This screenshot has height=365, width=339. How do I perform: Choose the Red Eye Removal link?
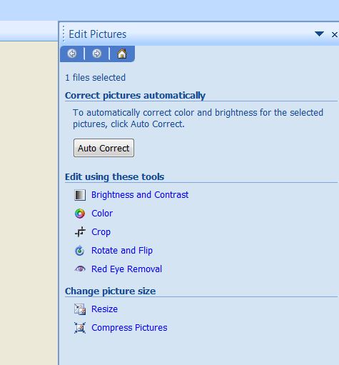click(x=126, y=269)
